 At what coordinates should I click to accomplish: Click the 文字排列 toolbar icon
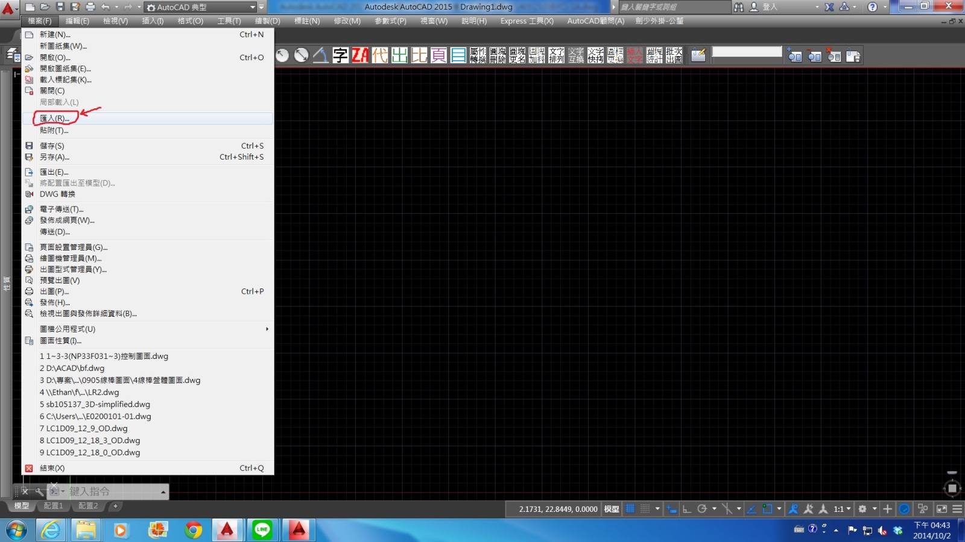pyautogui.click(x=556, y=55)
